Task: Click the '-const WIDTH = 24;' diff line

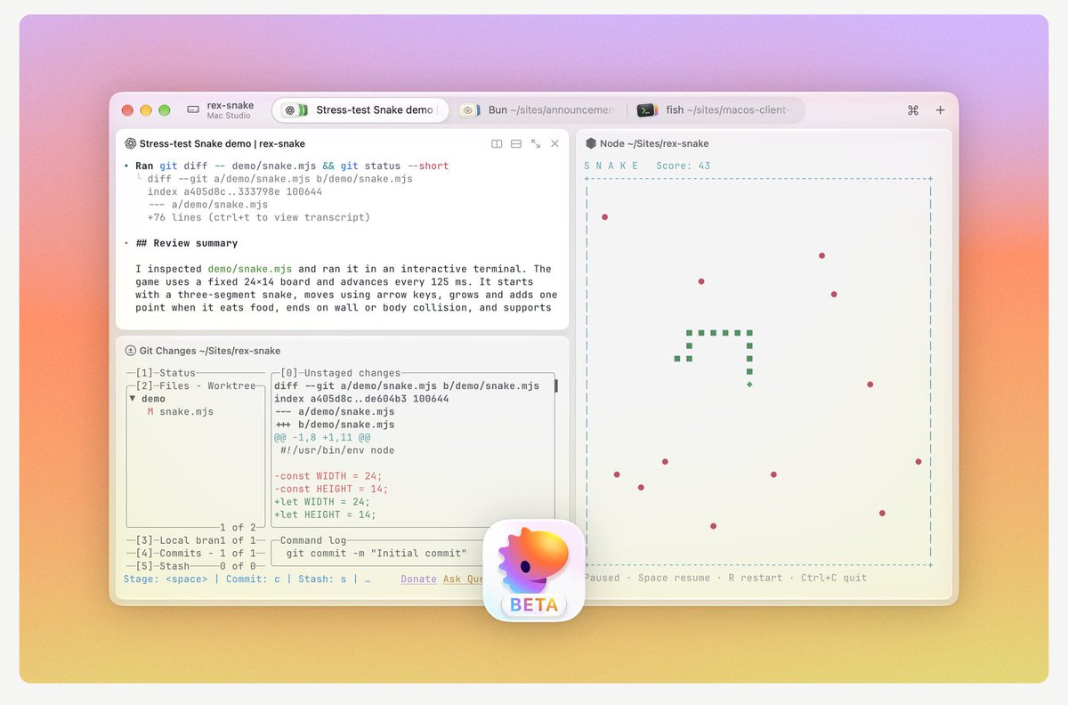Action: click(328, 476)
